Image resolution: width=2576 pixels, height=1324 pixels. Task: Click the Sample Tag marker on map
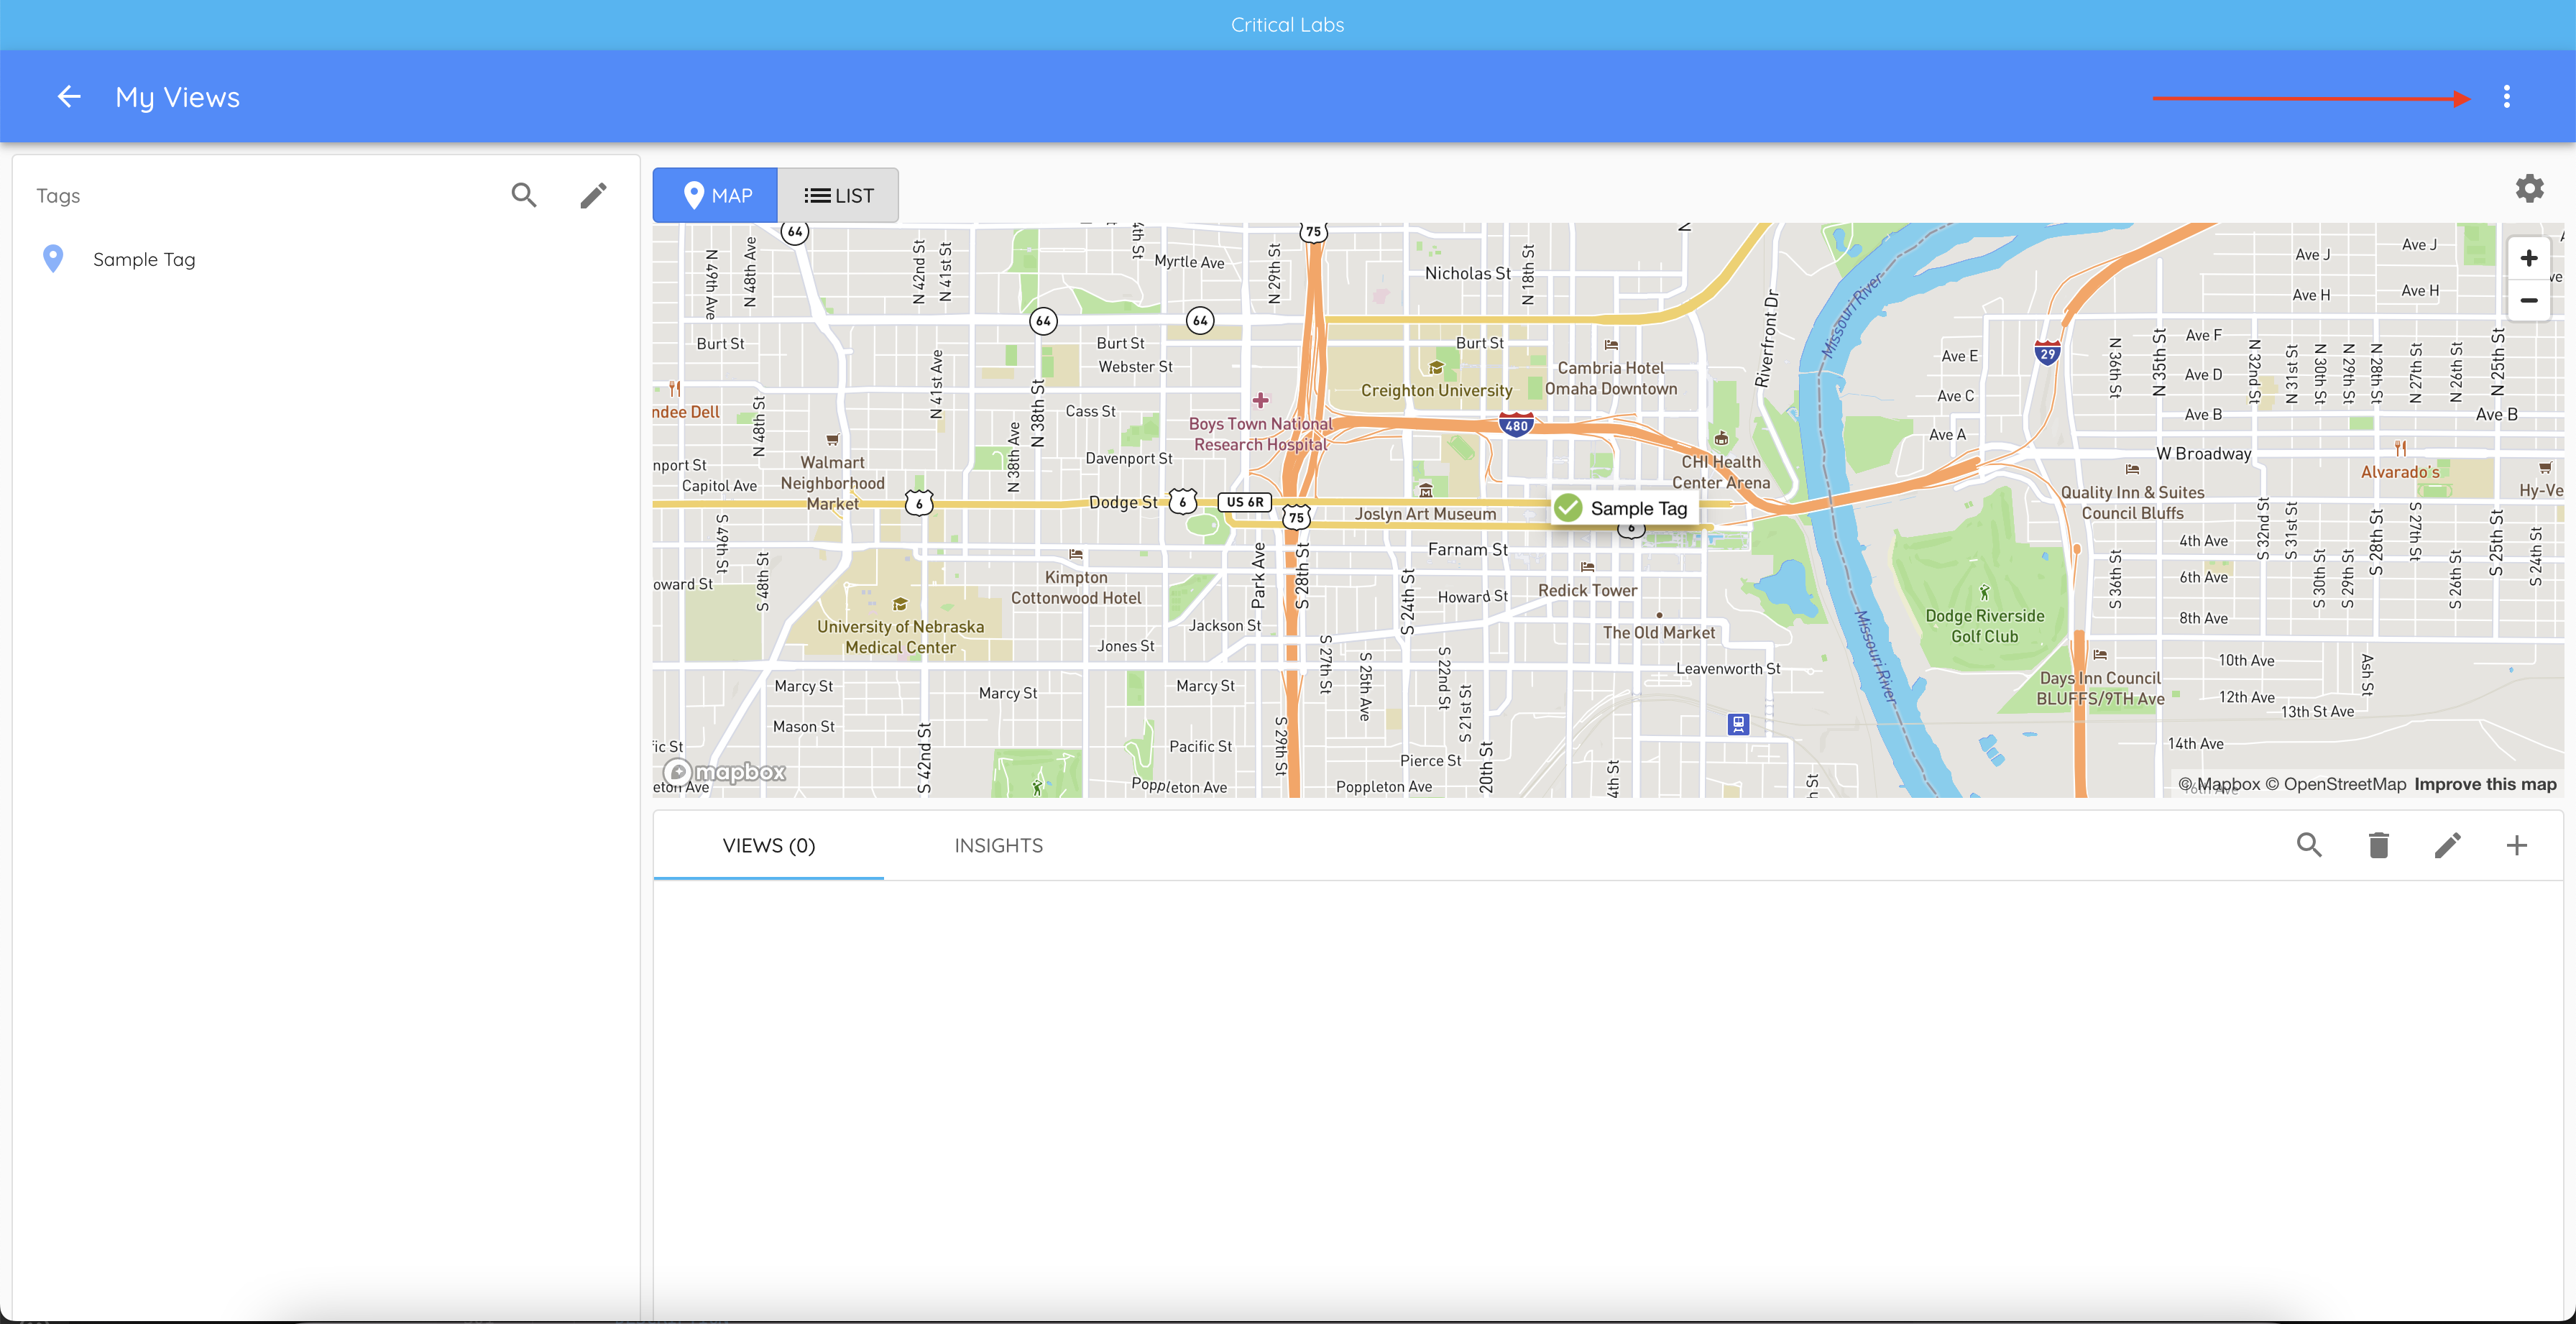click(1624, 508)
